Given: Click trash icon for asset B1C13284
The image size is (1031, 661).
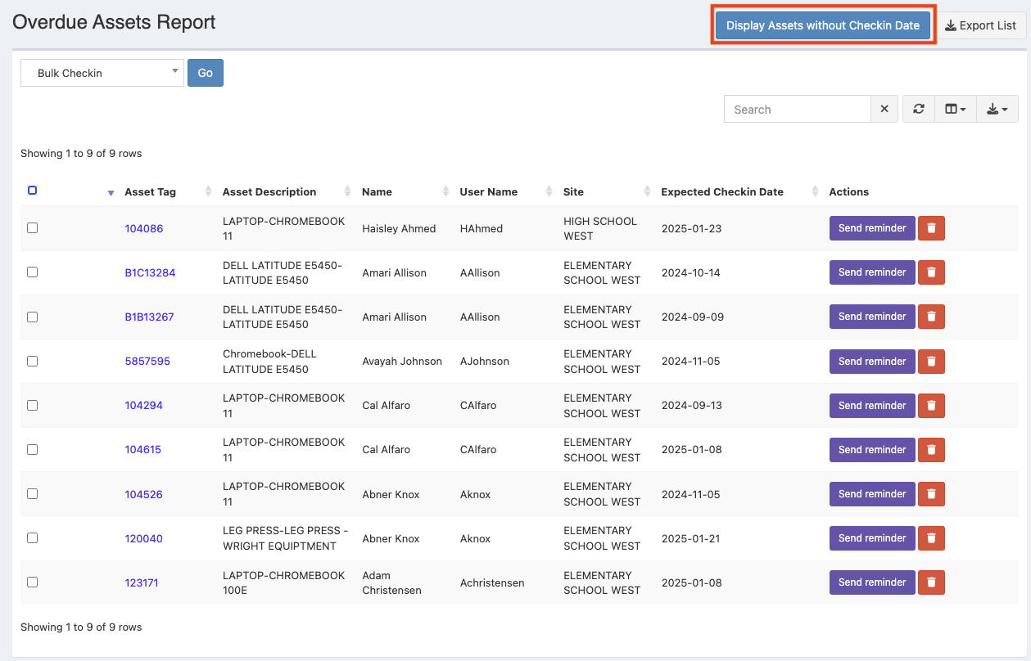Looking at the screenshot, I should 931,272.
